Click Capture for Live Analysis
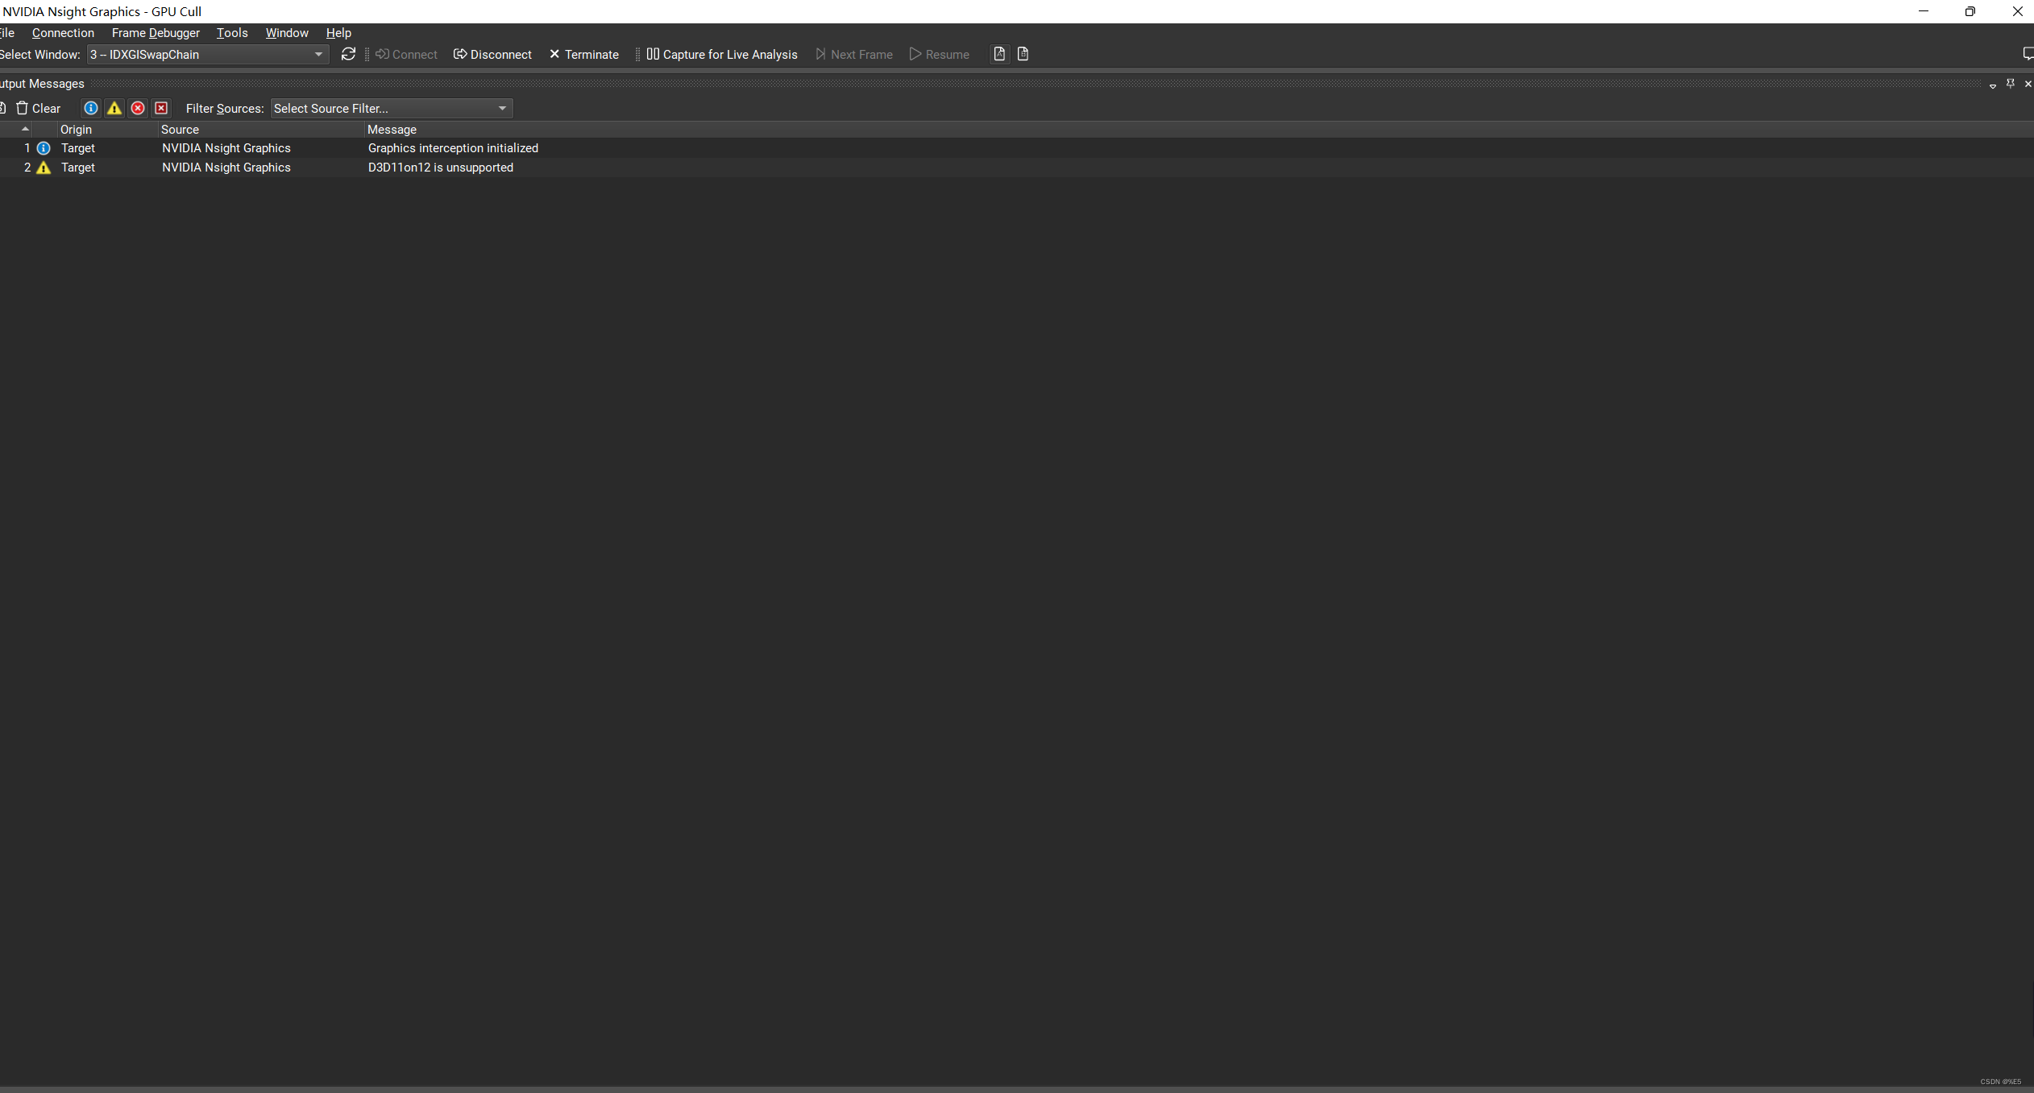Screen dimensions: 2034x1093 [721, 55]
